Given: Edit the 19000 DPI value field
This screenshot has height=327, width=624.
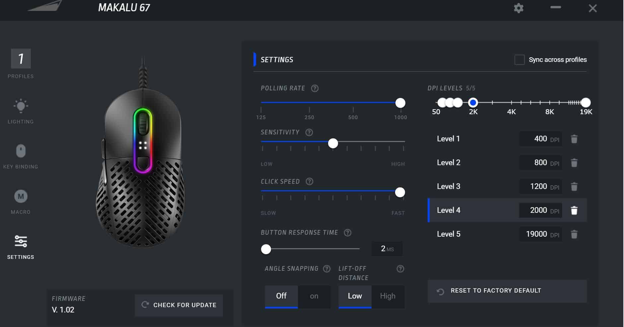Looking at the screenshot, I should point(540,234).
